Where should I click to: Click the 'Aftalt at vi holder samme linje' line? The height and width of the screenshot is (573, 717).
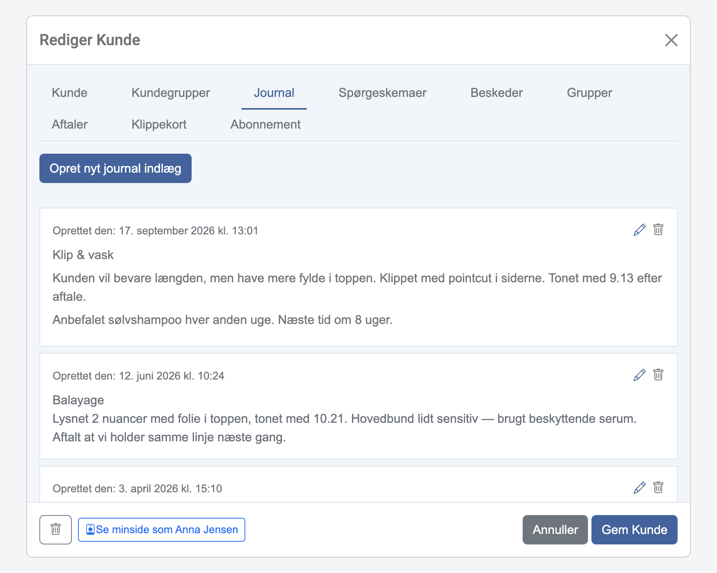coord(169,437)
